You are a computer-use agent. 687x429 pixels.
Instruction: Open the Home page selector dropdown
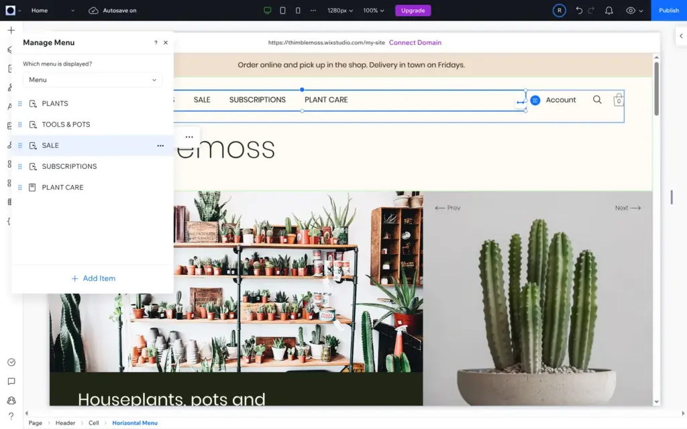click(x=52, y=11)
